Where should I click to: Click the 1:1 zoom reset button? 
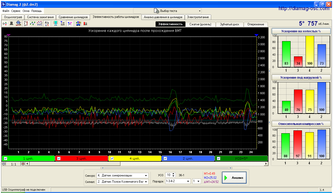point(13,164)
